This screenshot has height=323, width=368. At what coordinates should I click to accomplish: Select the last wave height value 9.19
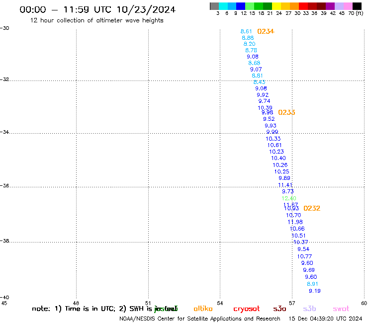315,291
